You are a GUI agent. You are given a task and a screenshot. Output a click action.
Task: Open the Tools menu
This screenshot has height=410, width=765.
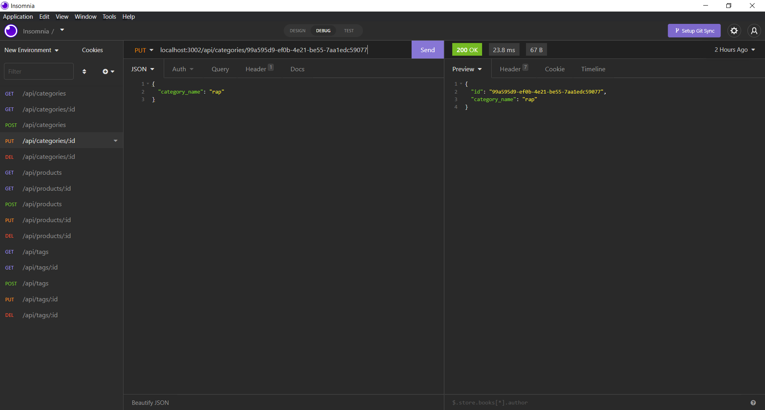109,16
